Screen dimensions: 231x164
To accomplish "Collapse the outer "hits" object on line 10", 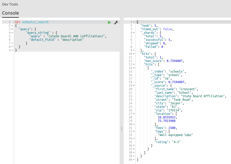I will tap(134, 54).
